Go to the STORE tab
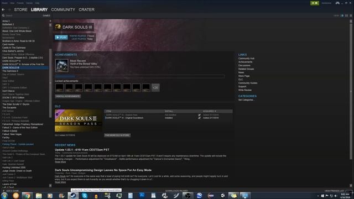Viewport: 354px width, 199px height. point(21,10)
